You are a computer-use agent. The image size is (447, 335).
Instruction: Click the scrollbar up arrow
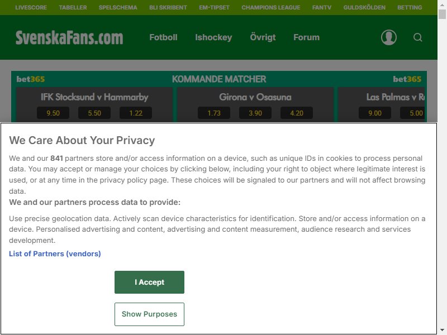coord(442,4)
